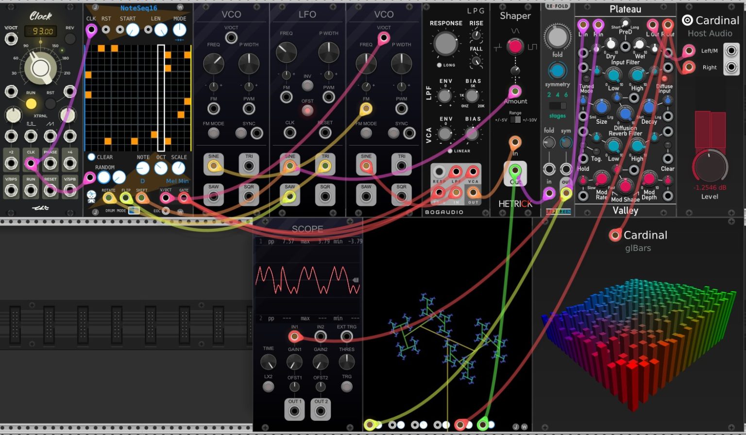Click the Clock RST button
This screenshot has height=435, width=746.
coord(51,103)
